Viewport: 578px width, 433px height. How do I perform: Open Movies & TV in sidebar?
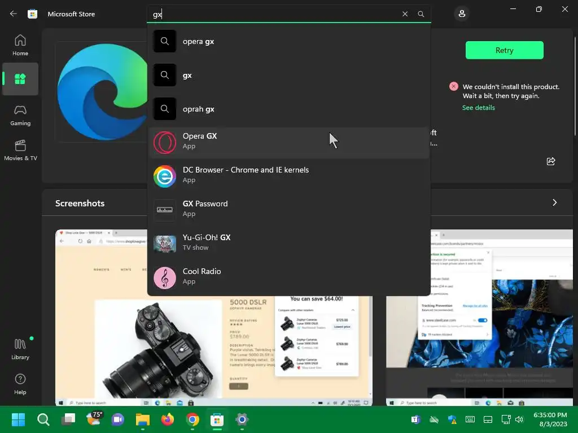click(20, 150)
